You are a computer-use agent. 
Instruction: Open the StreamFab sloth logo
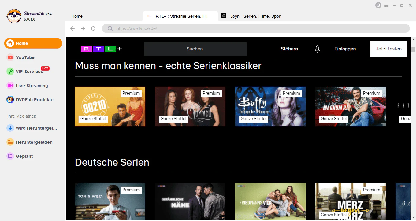(x=14, y=16)
